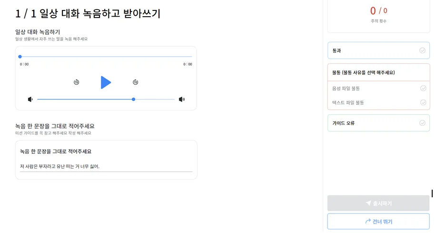Select the 통과 pass option

pyautogui.click(x=378, y=51)
